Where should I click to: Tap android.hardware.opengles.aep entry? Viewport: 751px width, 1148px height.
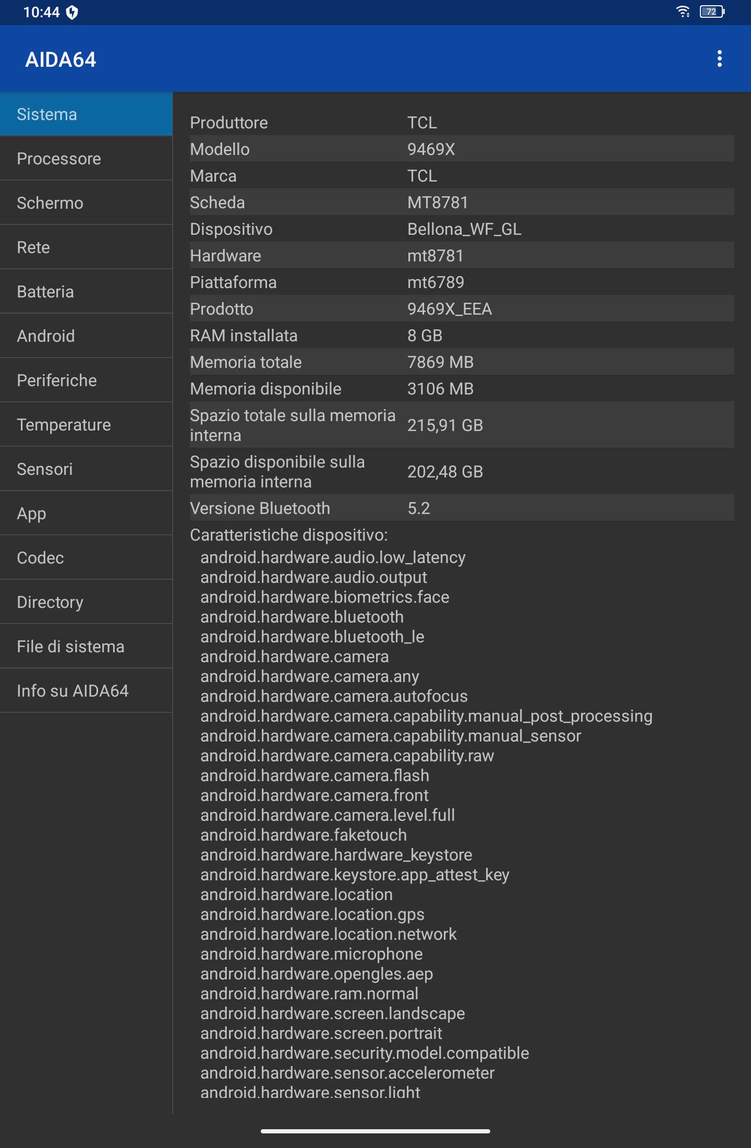(x=317, y=974)
